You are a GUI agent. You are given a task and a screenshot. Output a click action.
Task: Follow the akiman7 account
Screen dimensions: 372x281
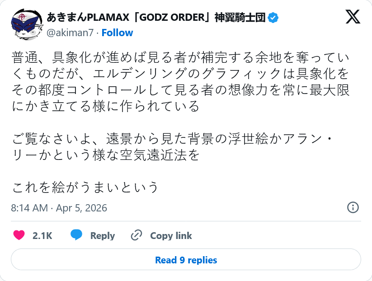click(117, 33)
